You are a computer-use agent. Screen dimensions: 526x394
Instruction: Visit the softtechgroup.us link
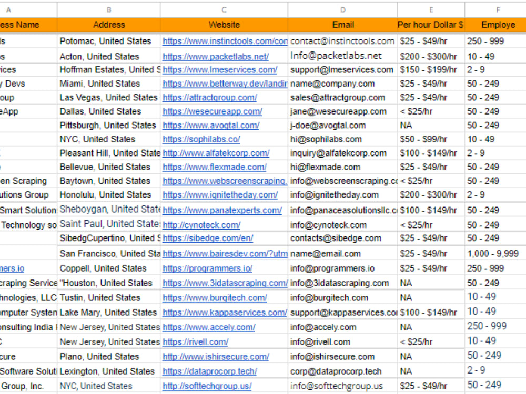[207, 386]
